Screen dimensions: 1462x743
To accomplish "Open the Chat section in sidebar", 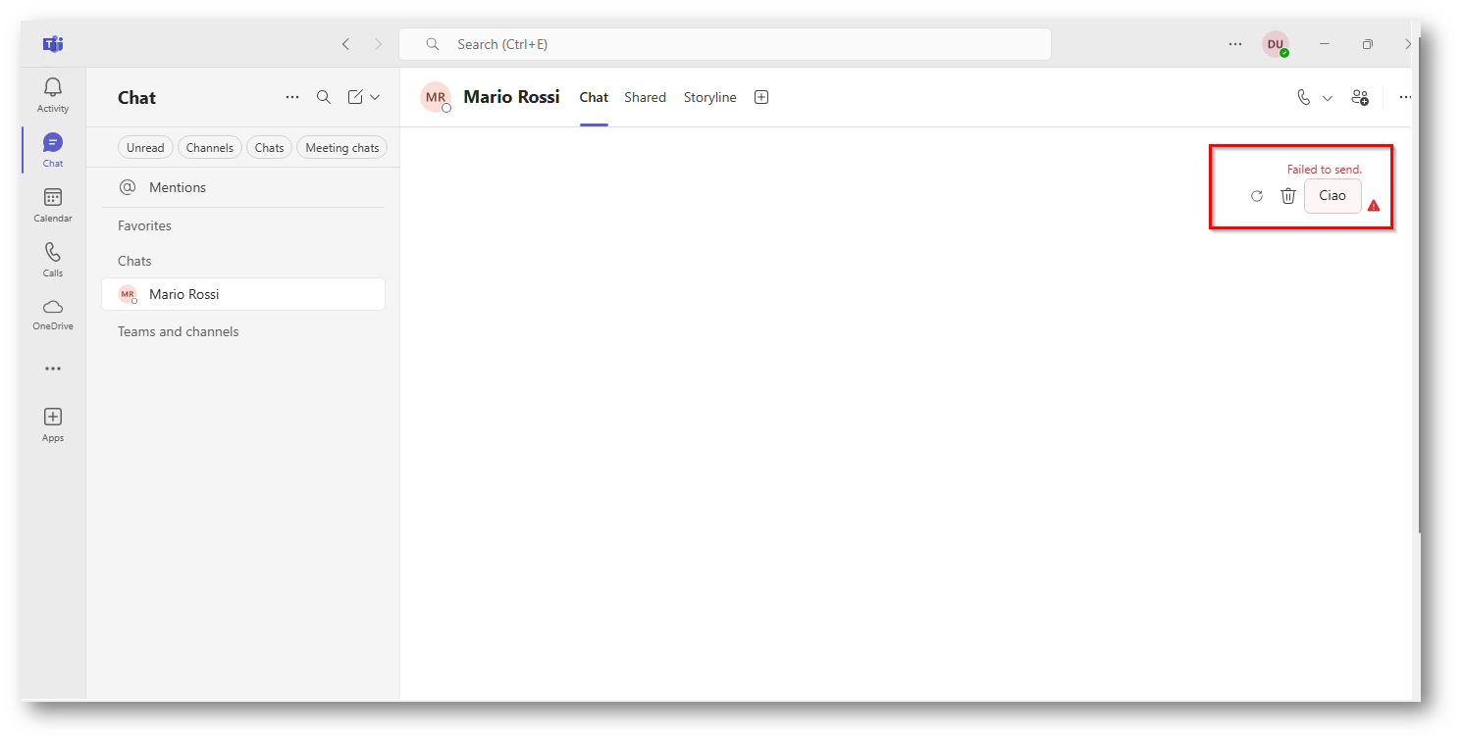I will pos(53,150).
